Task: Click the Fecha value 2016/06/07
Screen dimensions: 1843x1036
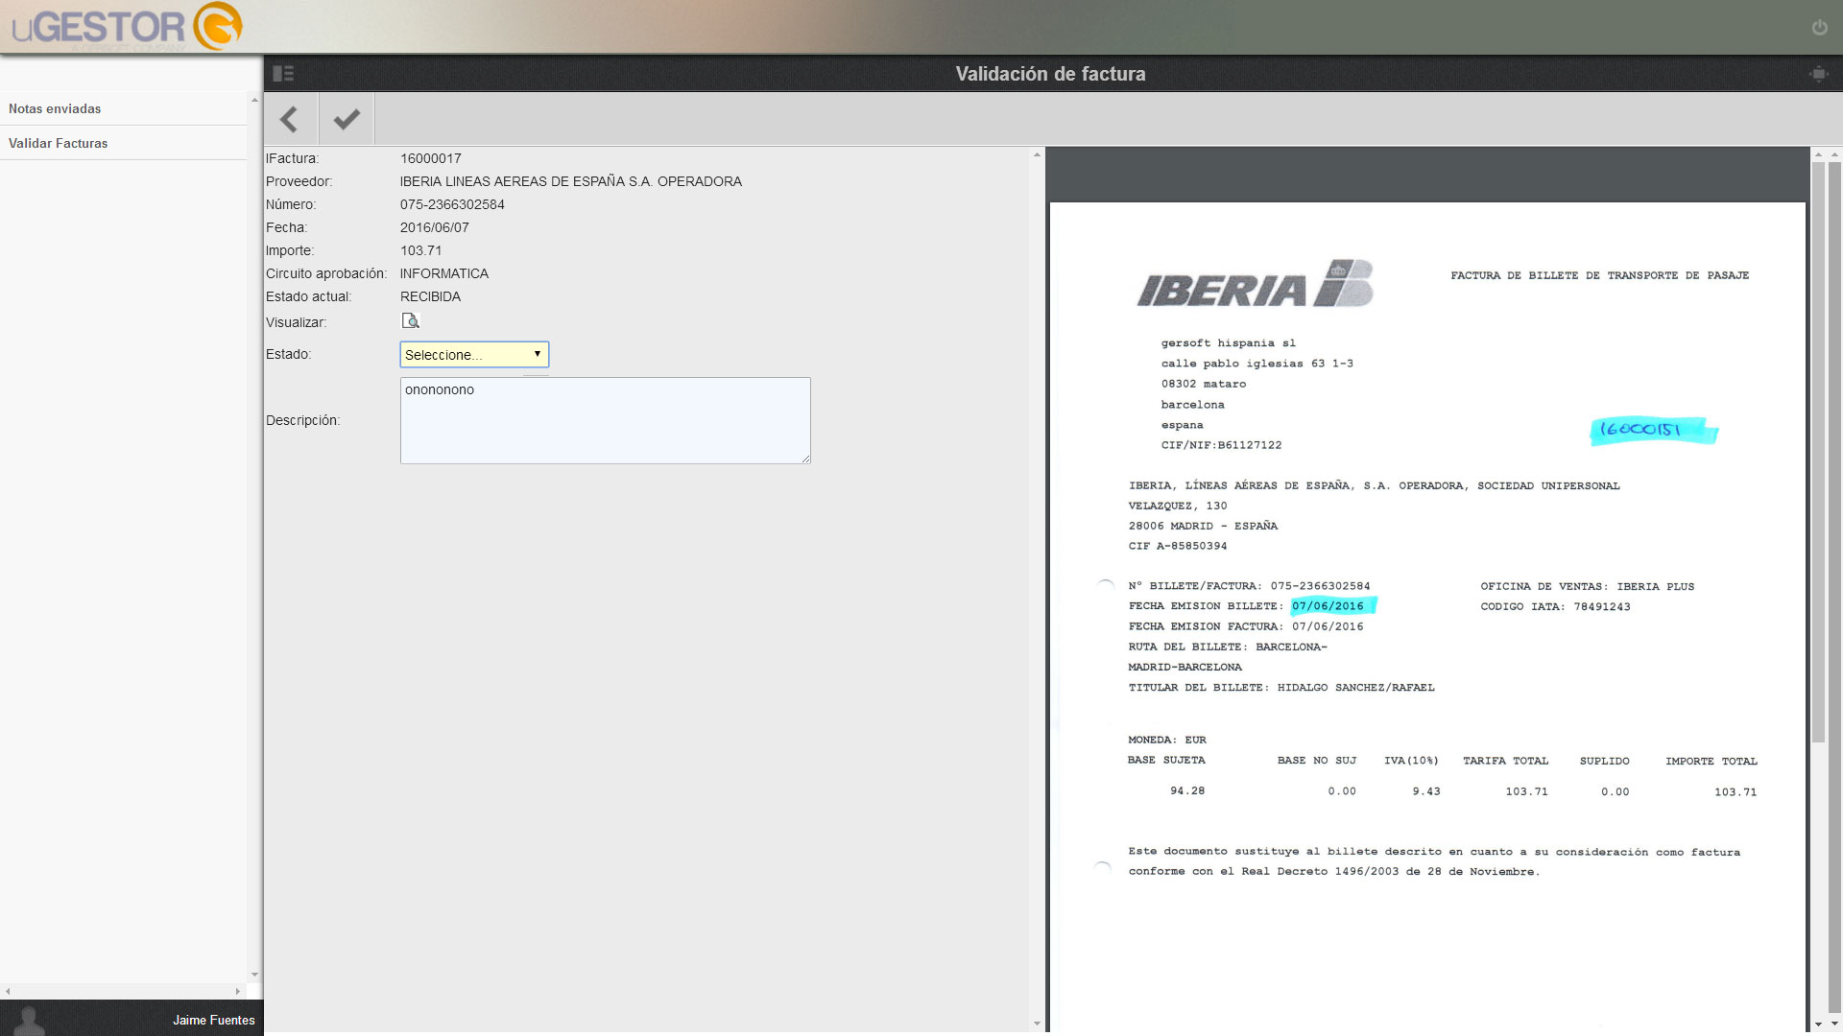Action: click(435, 227)
